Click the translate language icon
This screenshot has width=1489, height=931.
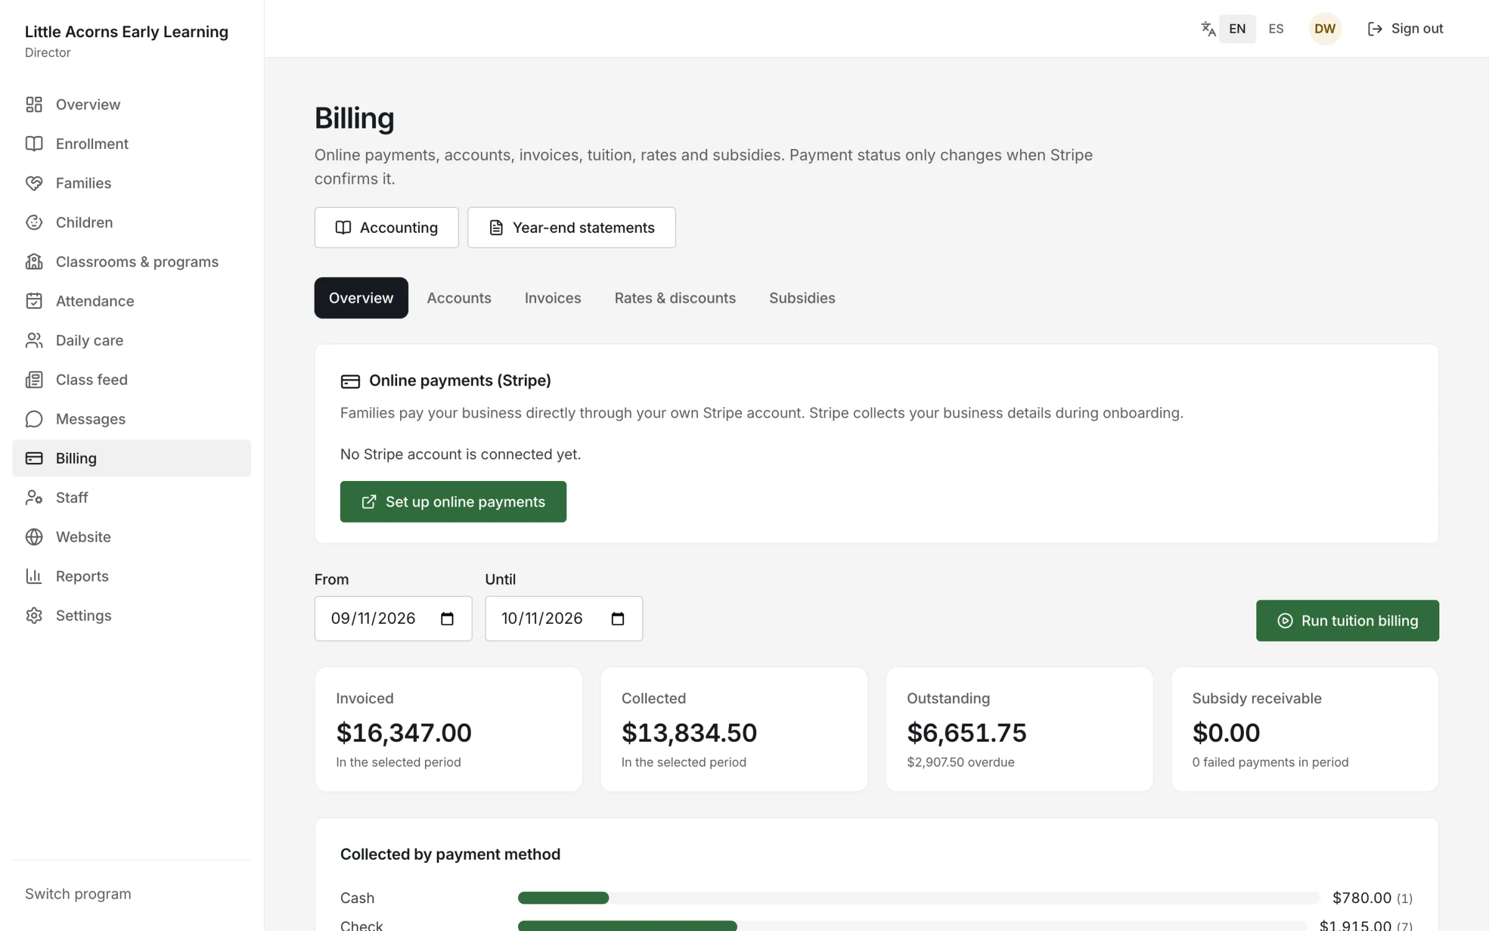coord(1208,29)
